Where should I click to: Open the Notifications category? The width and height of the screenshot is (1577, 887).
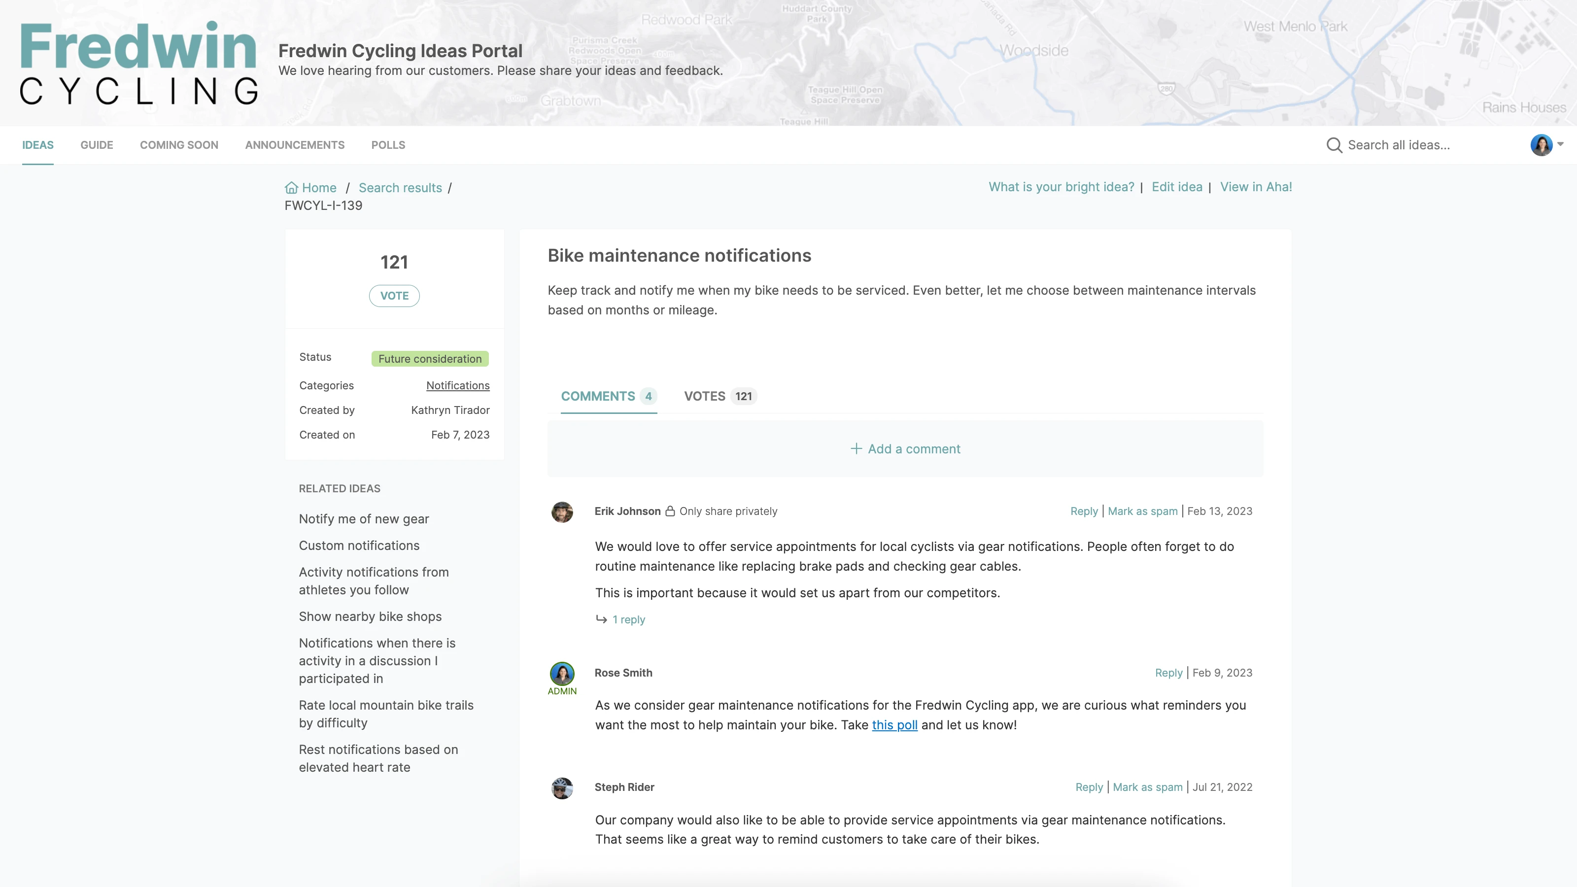click(457, 385)
